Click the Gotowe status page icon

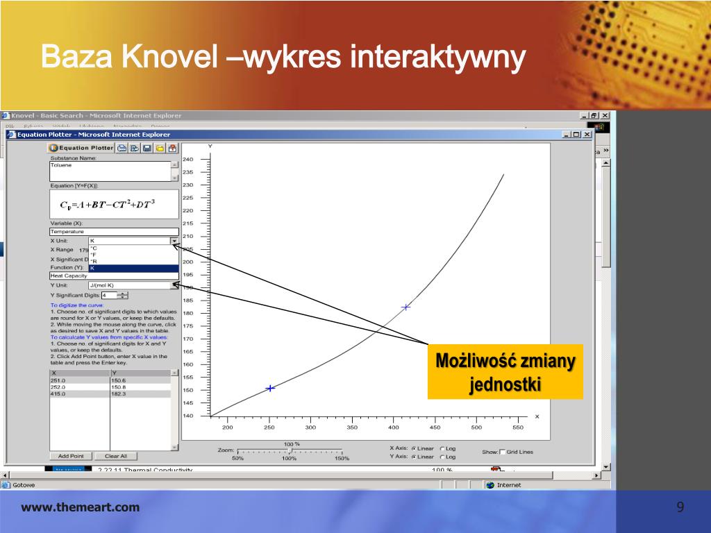click(6, 485)
